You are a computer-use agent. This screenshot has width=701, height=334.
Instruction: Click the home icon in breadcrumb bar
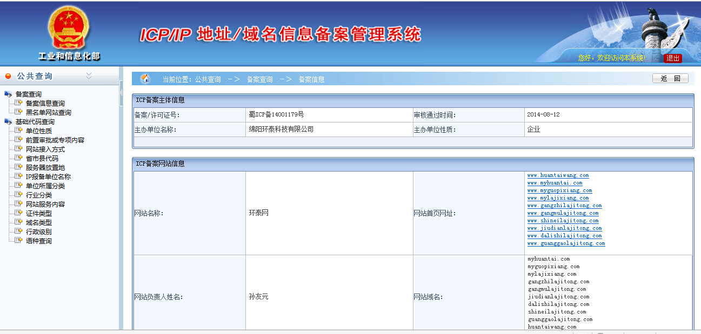point(145,79)
